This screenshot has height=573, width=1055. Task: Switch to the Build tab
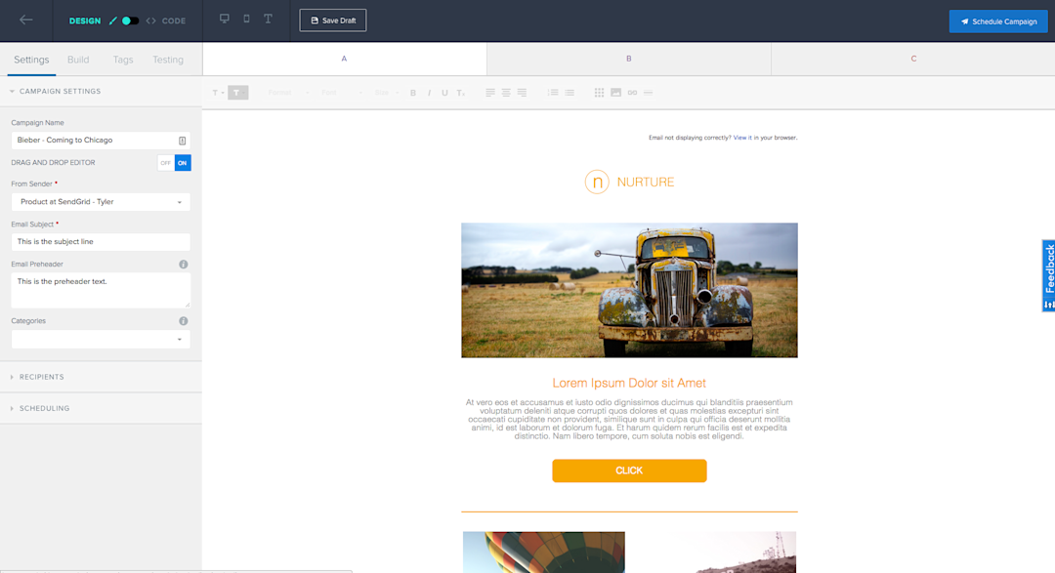tap(78, 60)
